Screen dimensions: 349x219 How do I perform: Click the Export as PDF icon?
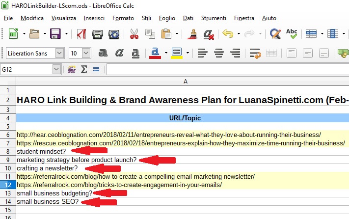tap(81, 34)
